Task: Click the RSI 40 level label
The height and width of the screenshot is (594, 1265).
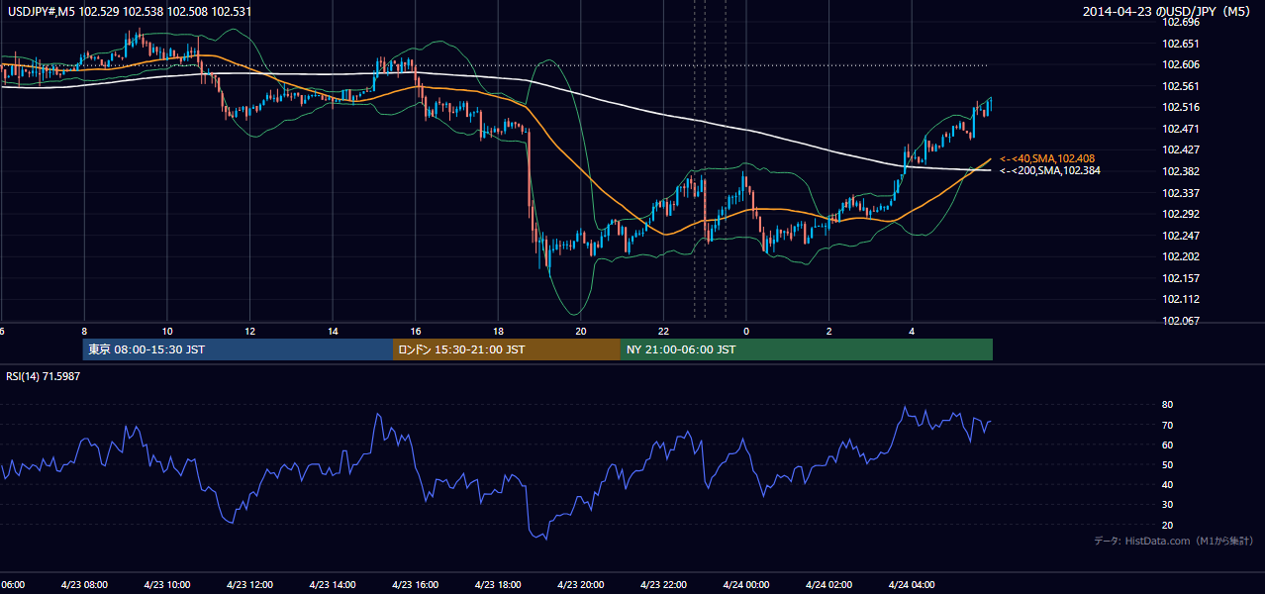Action: [x=1167, y=484]
